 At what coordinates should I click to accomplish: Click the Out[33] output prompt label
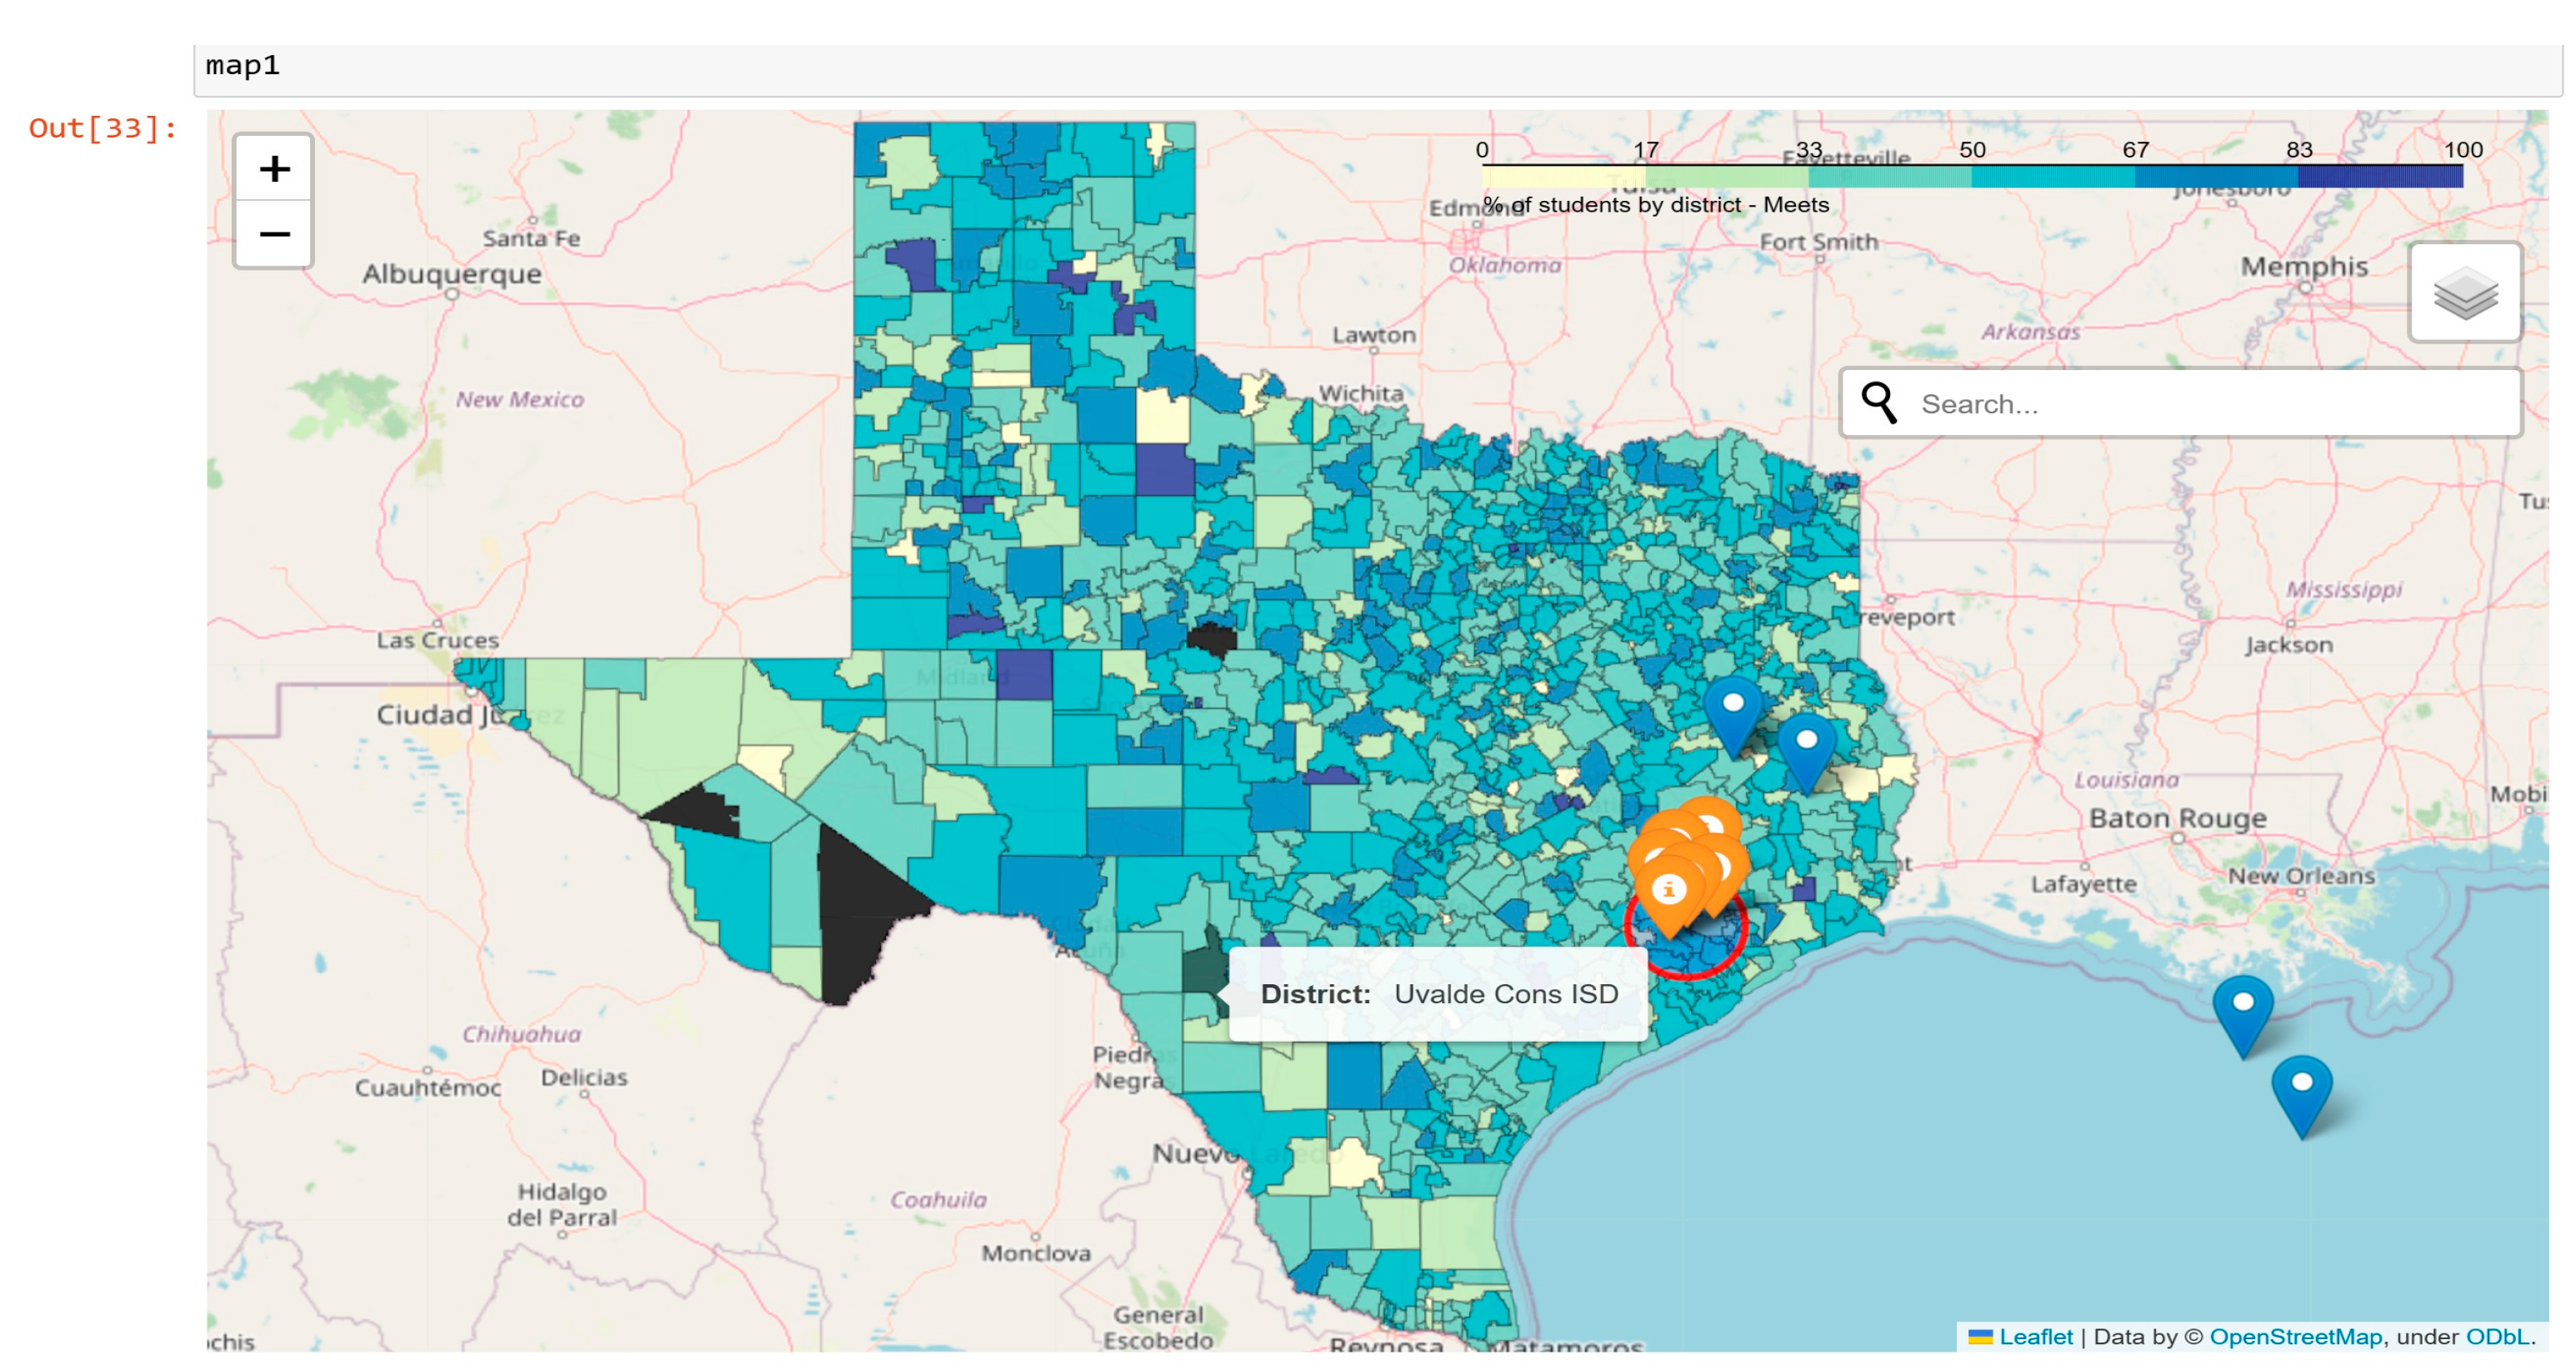103,128
